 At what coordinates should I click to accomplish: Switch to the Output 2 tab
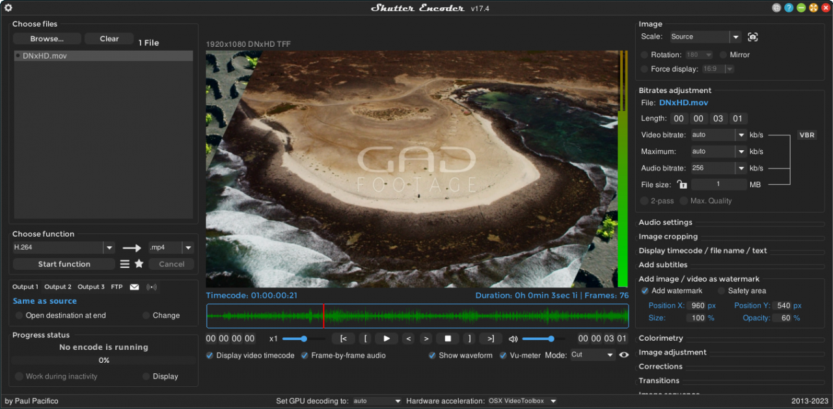tap(57, 287)
